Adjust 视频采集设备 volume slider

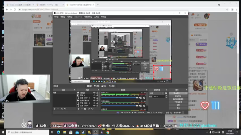pos(120,106)
